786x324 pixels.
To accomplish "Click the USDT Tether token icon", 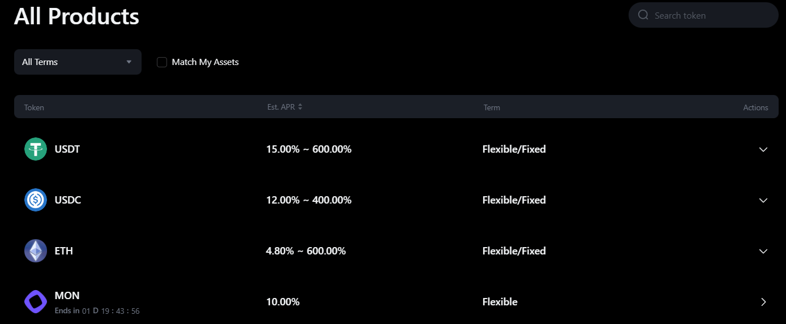I will pyautogui.click(x=36, y=149).
